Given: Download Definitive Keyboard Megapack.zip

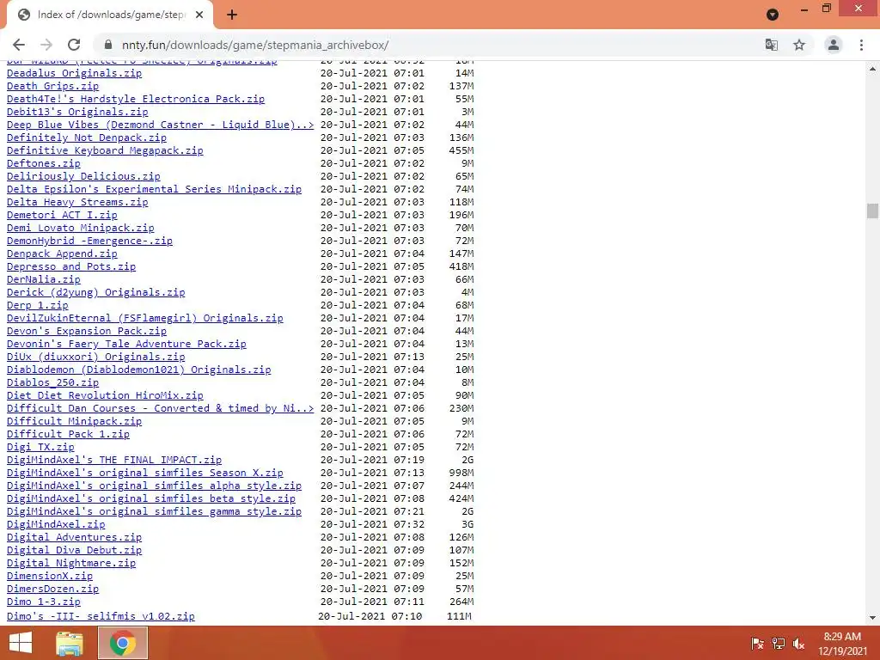Looking at the screenshot, I should pyautogui.click(x=105, y=150).
